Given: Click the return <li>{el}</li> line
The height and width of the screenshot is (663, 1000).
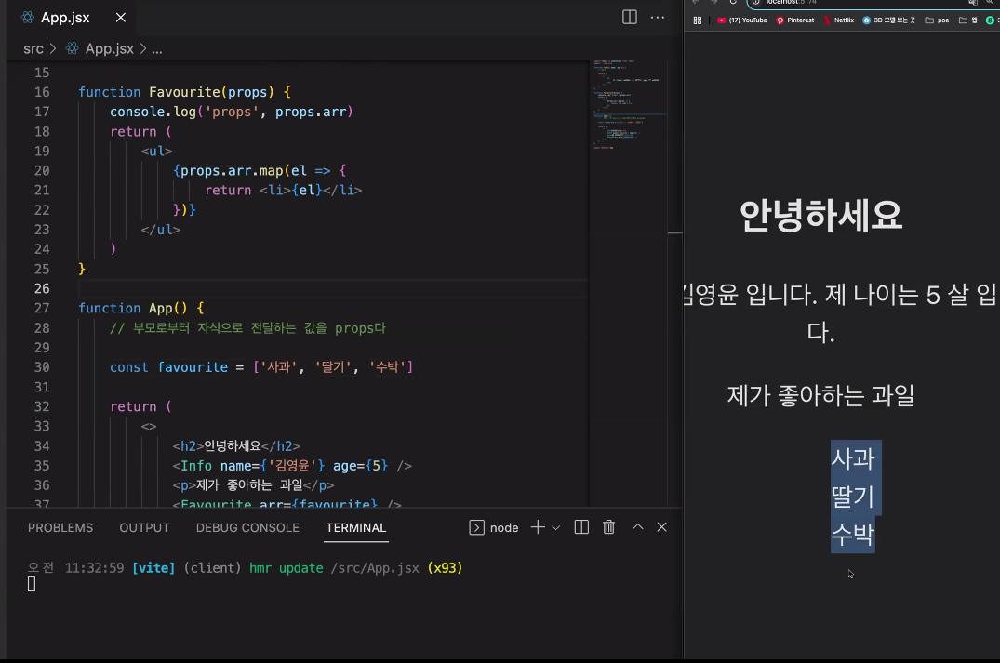Looking at the screenshot, I should tap(283, 191).
